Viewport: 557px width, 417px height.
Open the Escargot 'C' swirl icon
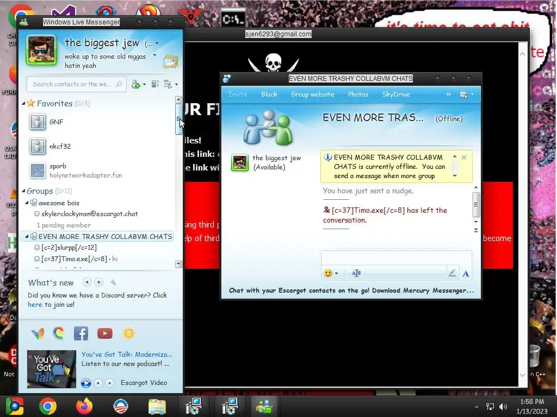pyautogui.click(x=59, y=333)
